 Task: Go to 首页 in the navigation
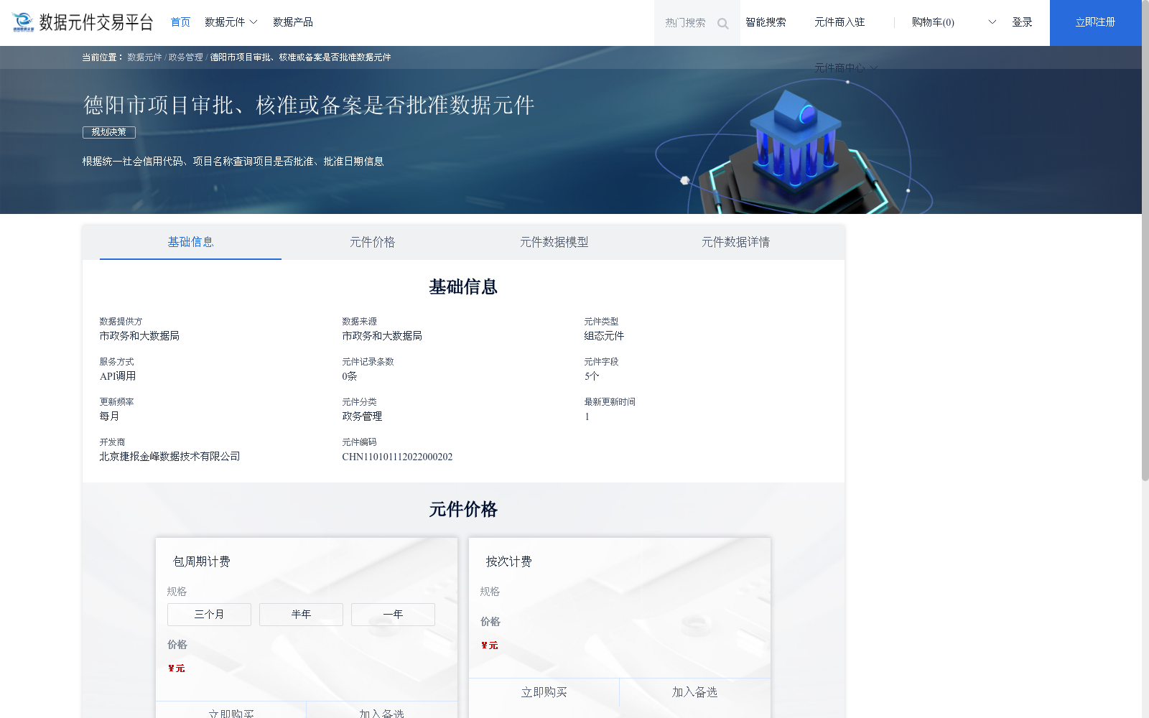180,22
